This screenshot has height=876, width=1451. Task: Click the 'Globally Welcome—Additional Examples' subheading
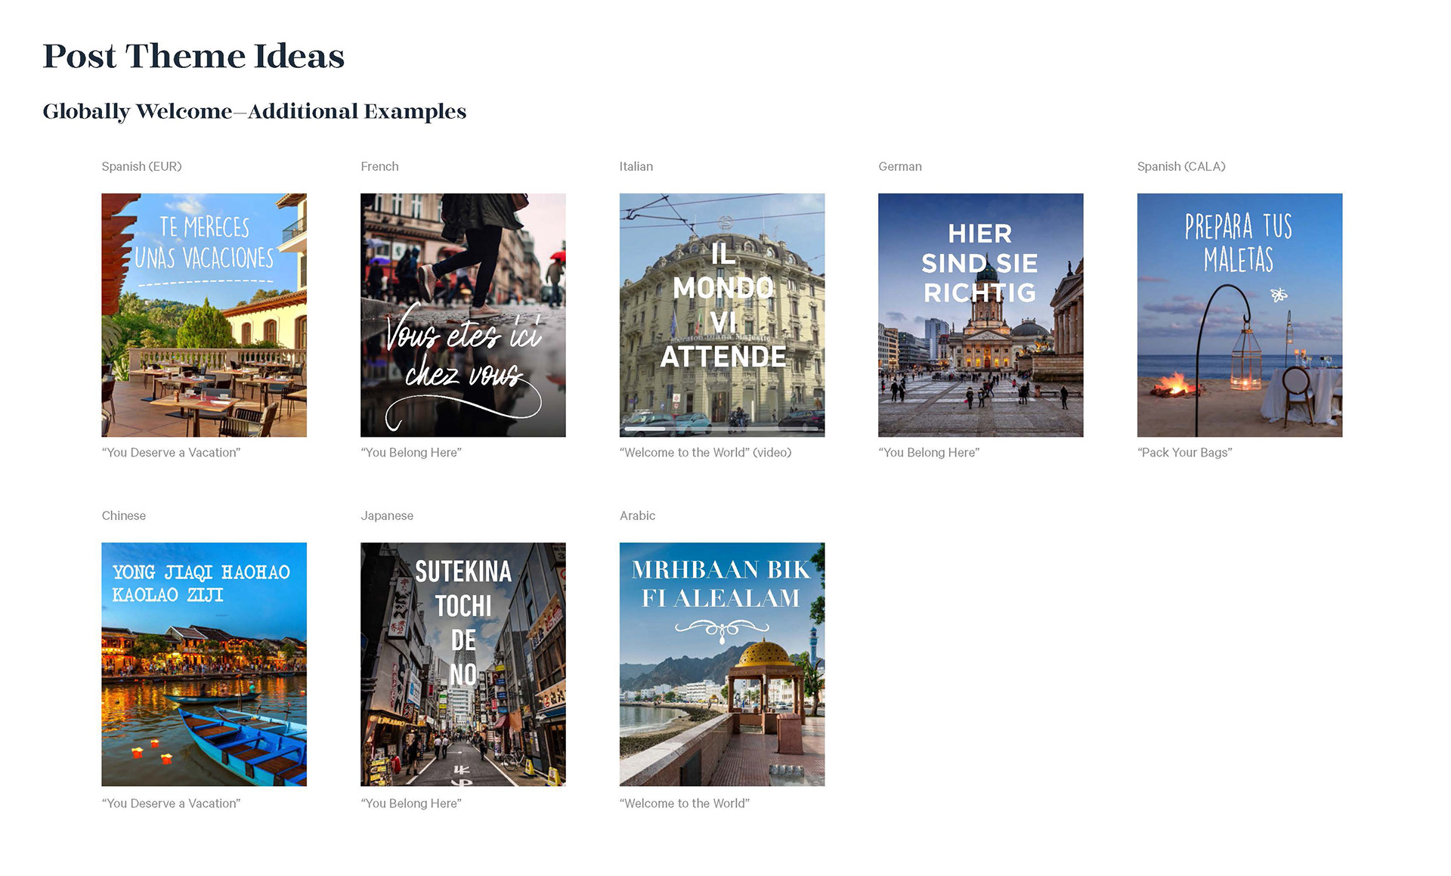(x=254, y=111)
